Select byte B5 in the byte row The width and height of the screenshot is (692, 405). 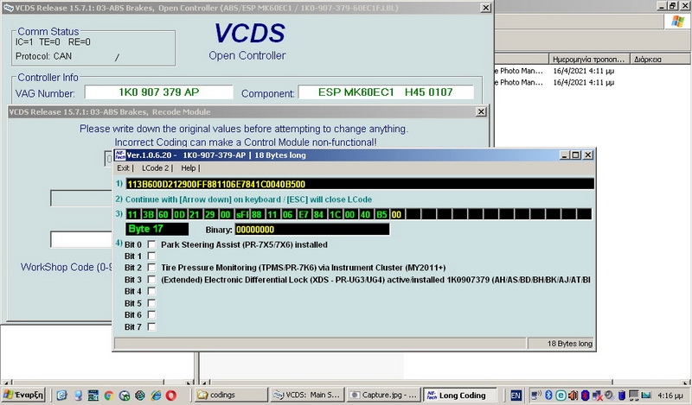[x=381, y=215]
